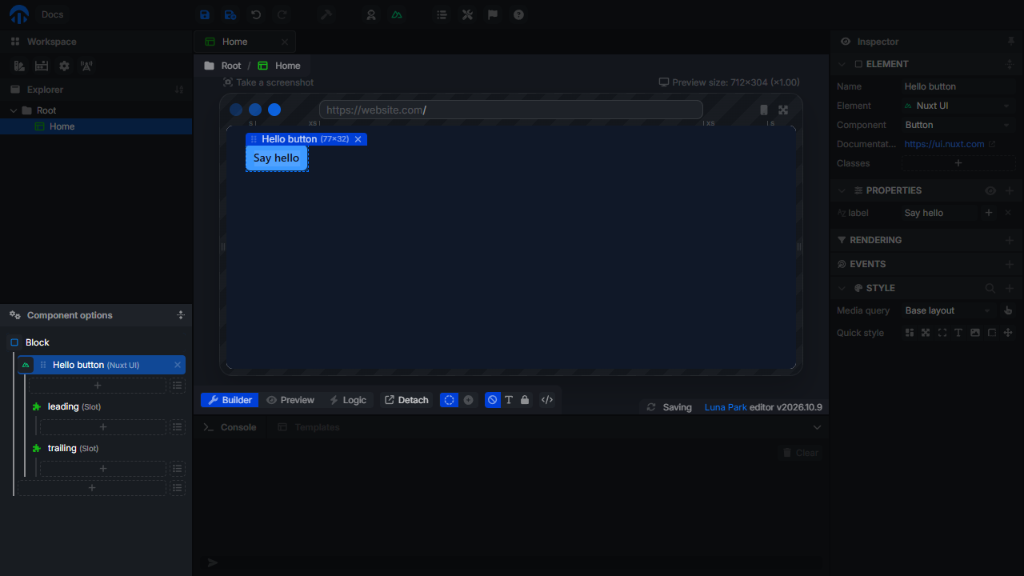Switch to the Preview mode tab
The image size is (1024, 576).
tap(290, 400)
